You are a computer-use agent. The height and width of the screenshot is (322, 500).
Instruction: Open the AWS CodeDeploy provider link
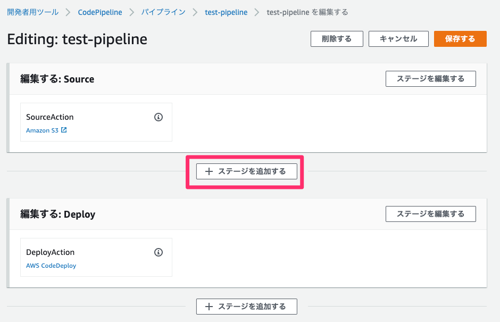pyautogui.click(x=51, y=265)
